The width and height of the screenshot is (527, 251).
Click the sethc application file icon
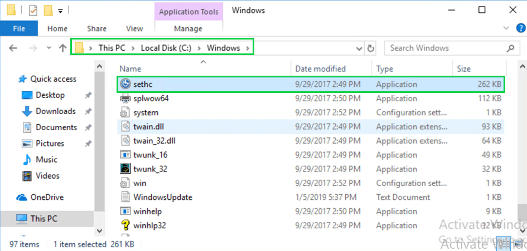[125, 85]
